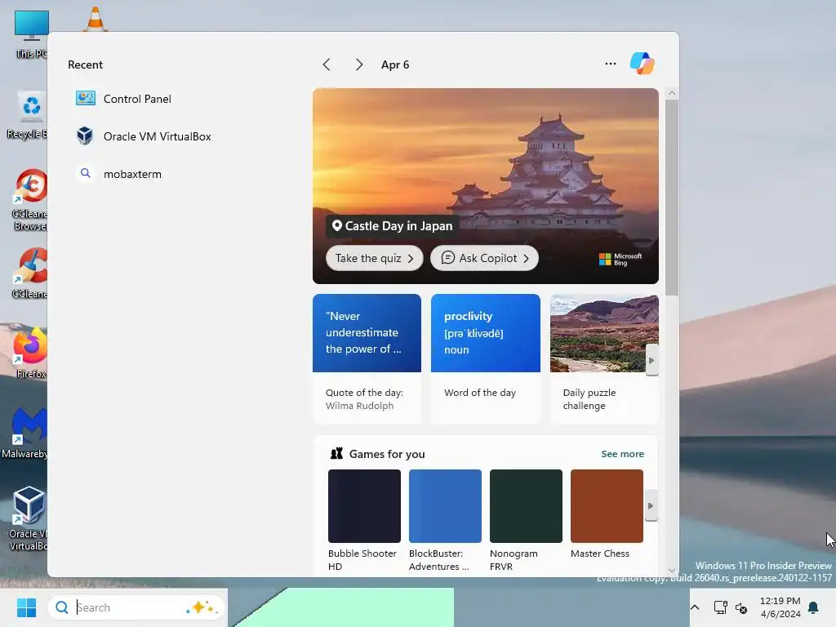Select Malwarebytes desktop shortcut
The height and width of the screenshot is (627, 836).
coord(24,434)
